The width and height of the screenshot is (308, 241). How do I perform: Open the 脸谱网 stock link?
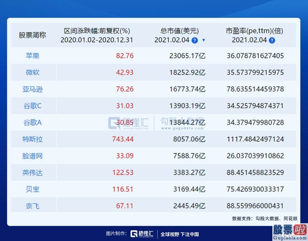click(32, 156)
